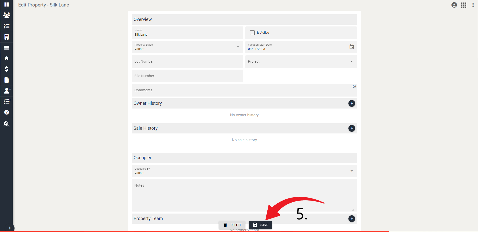Open the Vacation Start Date calendar picker
Image resolution: width=478 pixels, height=232 pixels.
pos(351,47)
